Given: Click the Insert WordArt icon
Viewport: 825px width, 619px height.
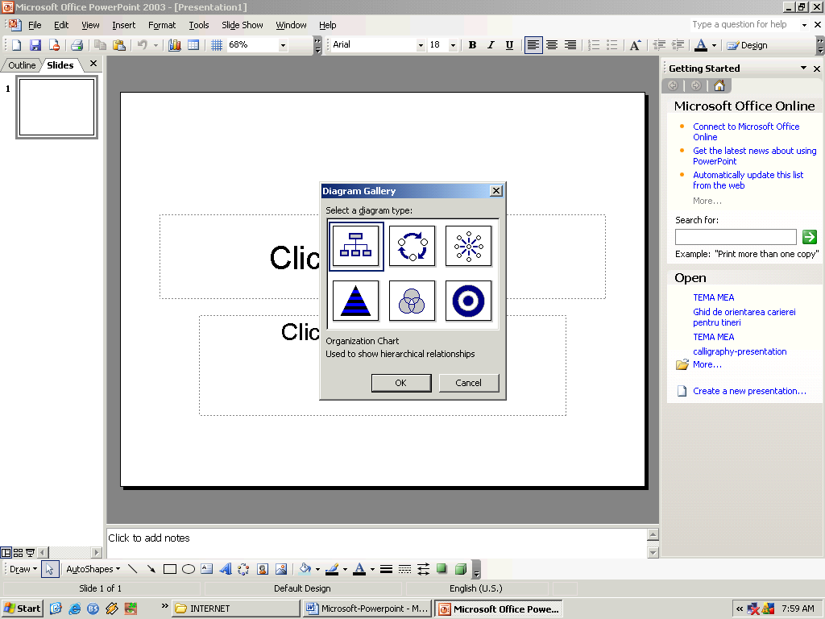Looking at the screenshot, I should coord(226,569).
